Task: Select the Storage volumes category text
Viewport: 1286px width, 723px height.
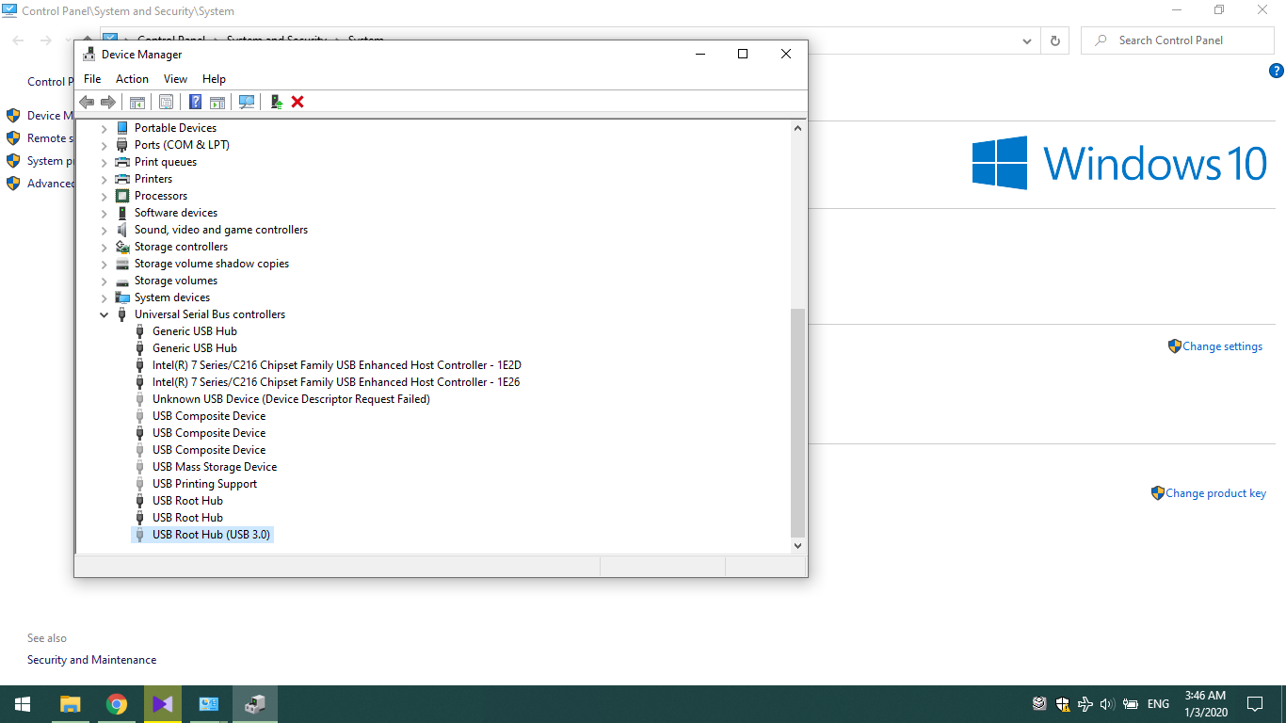Action: click(x=176, y=281)
